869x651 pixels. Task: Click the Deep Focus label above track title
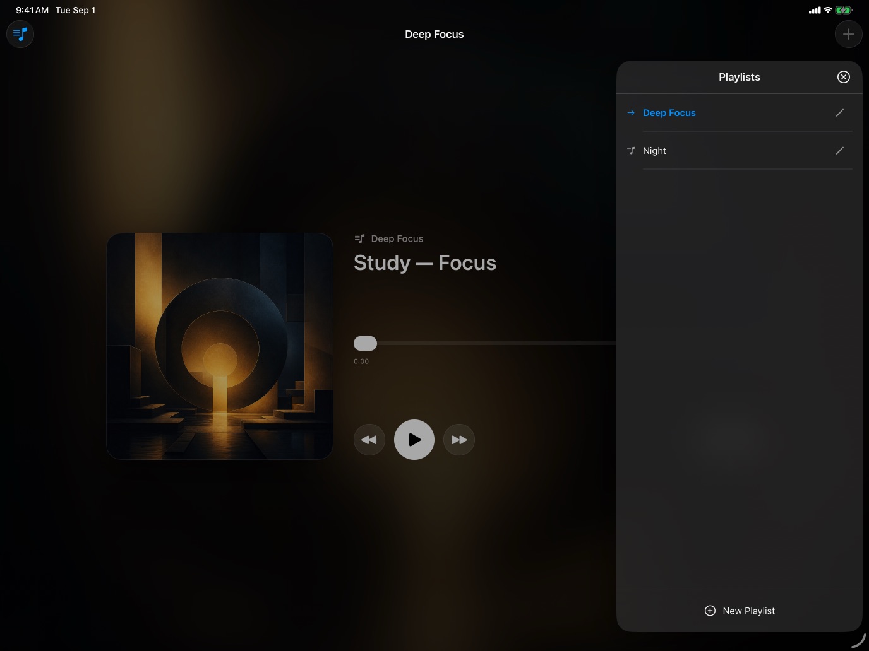(x=397, y=238)
